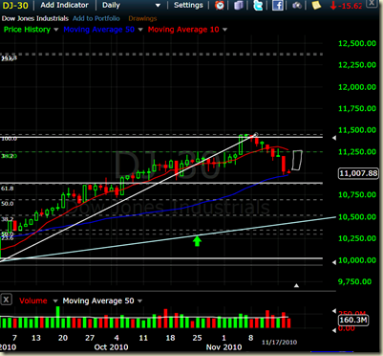Expand the volume pane Moving Average 50 arrow

[139, 300]
